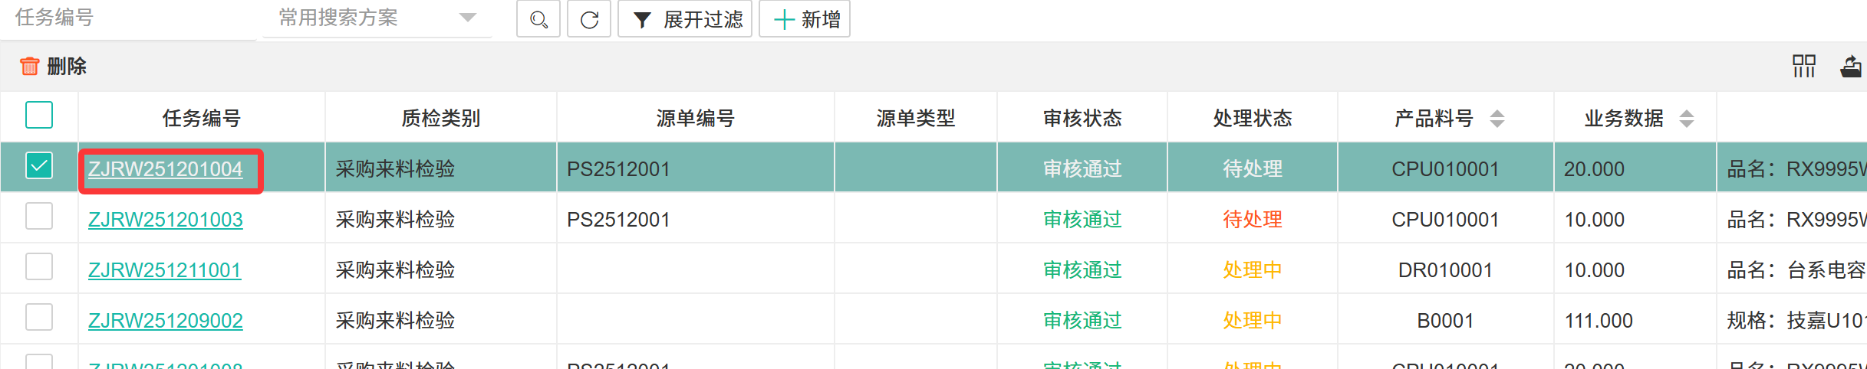Click the 质检类别 column header
1867x369 pixels.
[x=441, y=119]
